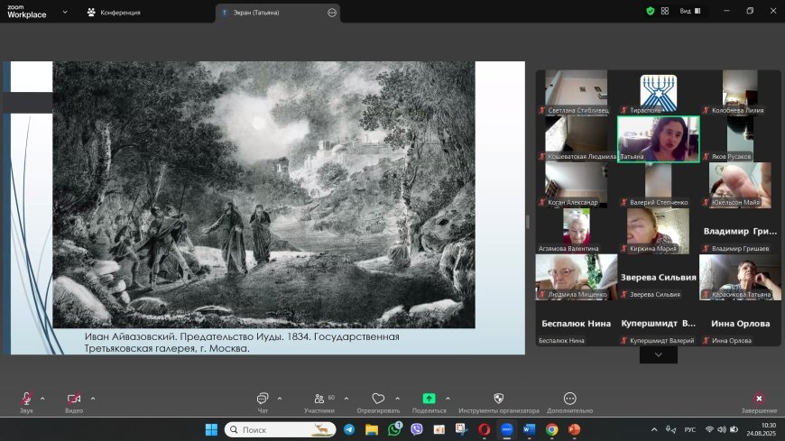Click the shared slide painting image
Image resolution: width=785 pixels, height=441 pixels.
(263, 195)
